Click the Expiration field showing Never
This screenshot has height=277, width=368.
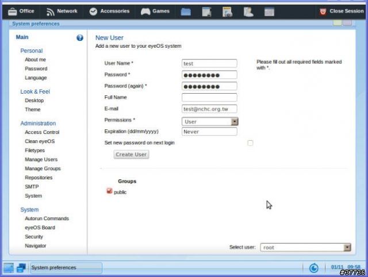click(x=209, y=132)
